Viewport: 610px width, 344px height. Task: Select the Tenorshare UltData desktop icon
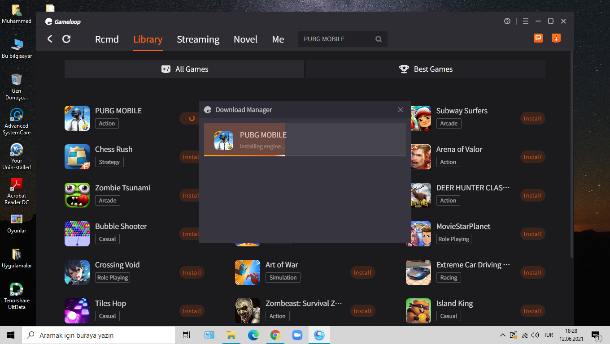click(17, 296)
